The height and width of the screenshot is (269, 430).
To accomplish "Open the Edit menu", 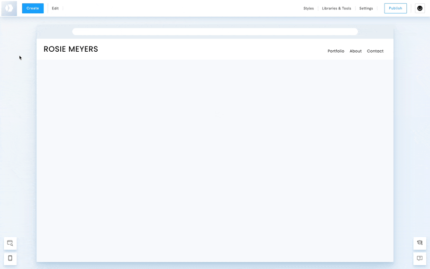I will (55, 9).
